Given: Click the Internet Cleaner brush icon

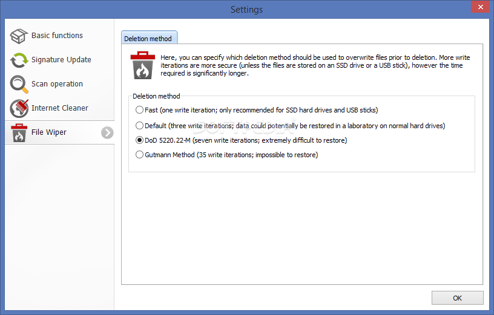Looking at the screenshot, I should coord(19,108).
